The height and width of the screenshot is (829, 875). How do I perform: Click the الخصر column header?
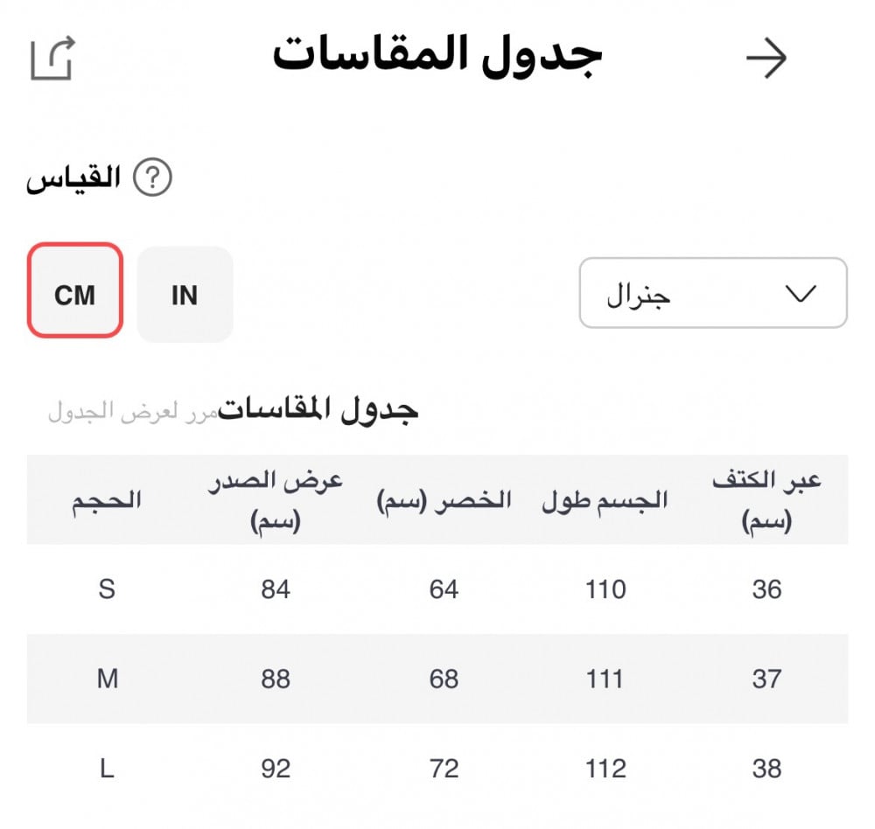[444, 500]
